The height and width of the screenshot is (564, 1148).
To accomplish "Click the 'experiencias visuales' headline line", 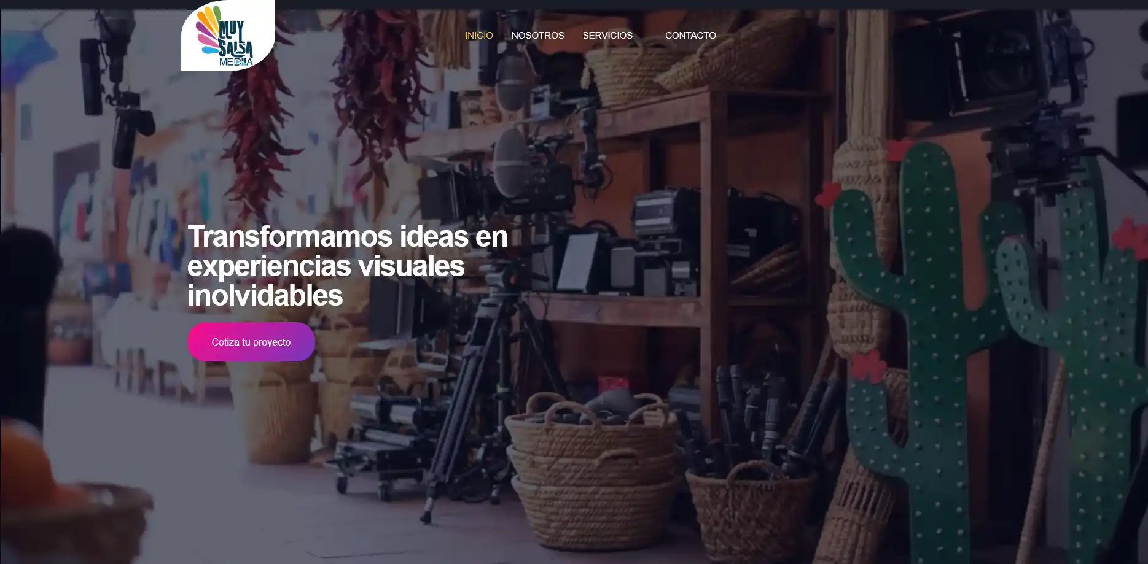I will 326,266.
